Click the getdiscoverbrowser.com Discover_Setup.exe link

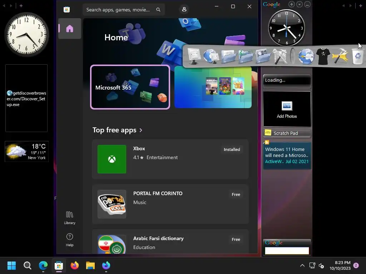26,98
